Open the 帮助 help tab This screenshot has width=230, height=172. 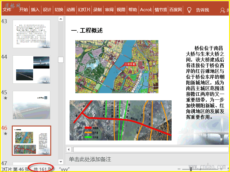[x=133, y=10]
